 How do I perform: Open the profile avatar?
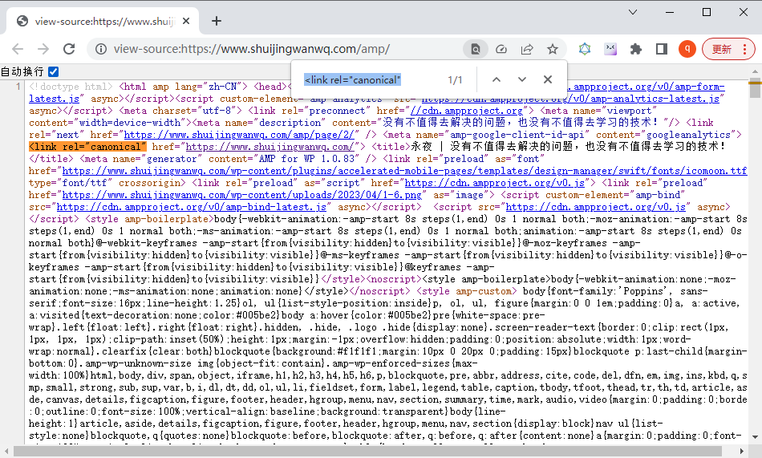click(x=687, y=49)
